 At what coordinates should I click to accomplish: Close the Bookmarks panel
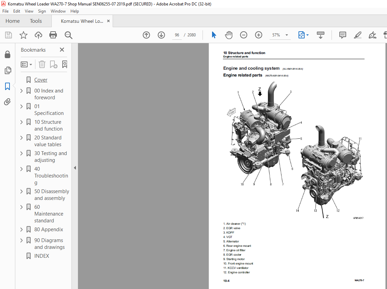click(x=62, y=50)
